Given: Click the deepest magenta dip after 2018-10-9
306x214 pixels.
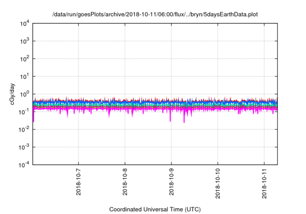Looking at the screenshot, I should point(184,117).
